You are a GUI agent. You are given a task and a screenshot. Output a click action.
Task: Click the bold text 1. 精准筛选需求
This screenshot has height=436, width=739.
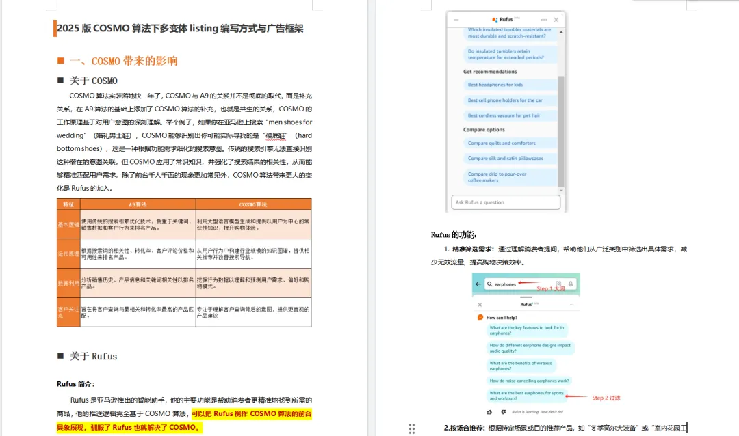click(469, 249)
